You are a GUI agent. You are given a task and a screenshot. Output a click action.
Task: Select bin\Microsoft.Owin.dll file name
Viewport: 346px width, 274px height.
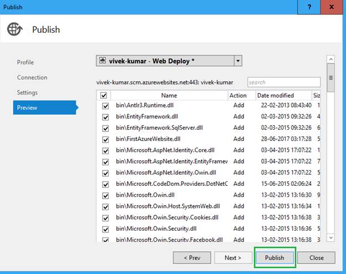pyautogui.click(x=145, y=195)
